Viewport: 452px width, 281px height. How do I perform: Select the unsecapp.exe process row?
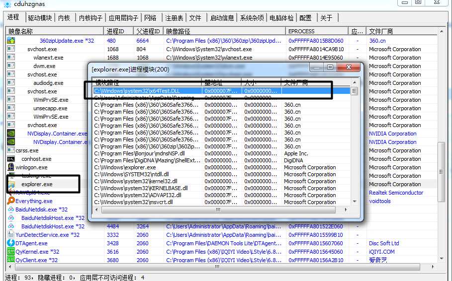click(50, 108)
